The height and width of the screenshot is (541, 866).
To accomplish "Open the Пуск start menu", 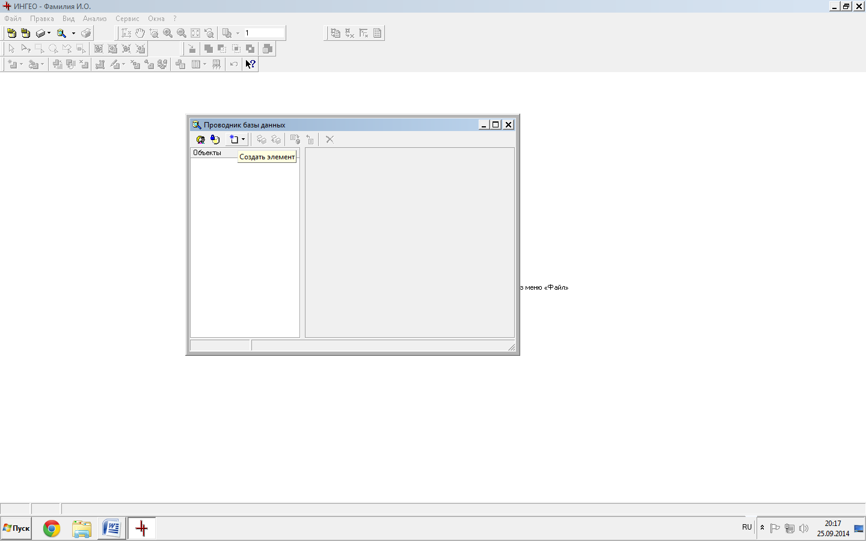I will (16, 528).
